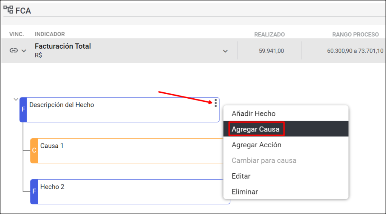Expand the dropdown arrow next to link icon
Image resolution: width=386 pixels, height=214 pixels.
(24, 51)
